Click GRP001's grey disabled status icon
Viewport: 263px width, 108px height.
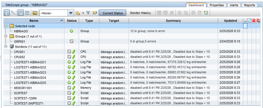pyautogui.click(x=72, y=41)
